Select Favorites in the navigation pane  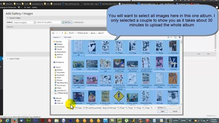[59, 42]
